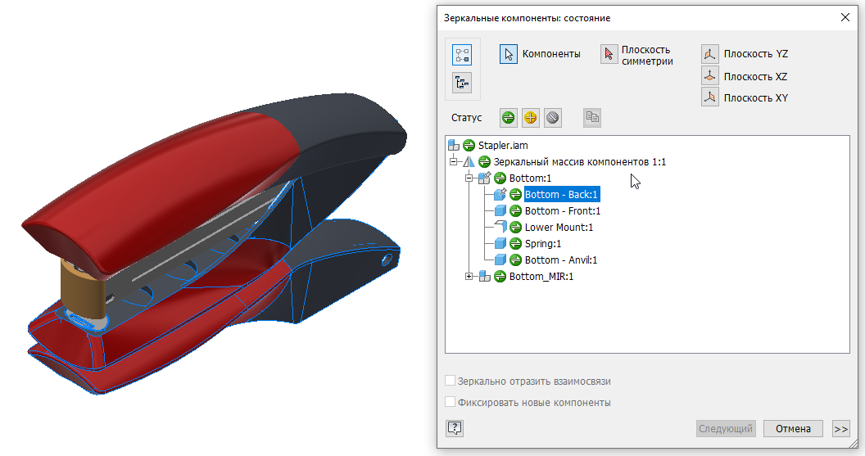Click the copy status icon
Image resolution: width=865 pixels, height=456 pixels.
pos(592,117)
